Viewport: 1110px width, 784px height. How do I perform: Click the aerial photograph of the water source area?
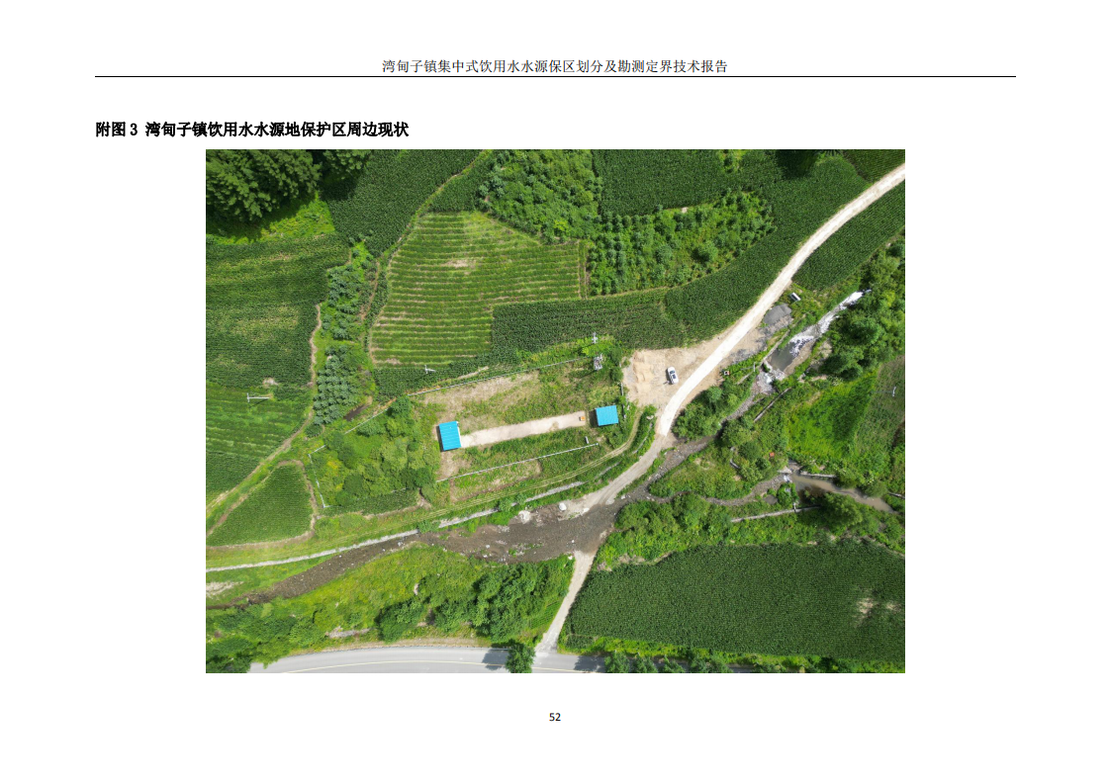tap(555, 411)
